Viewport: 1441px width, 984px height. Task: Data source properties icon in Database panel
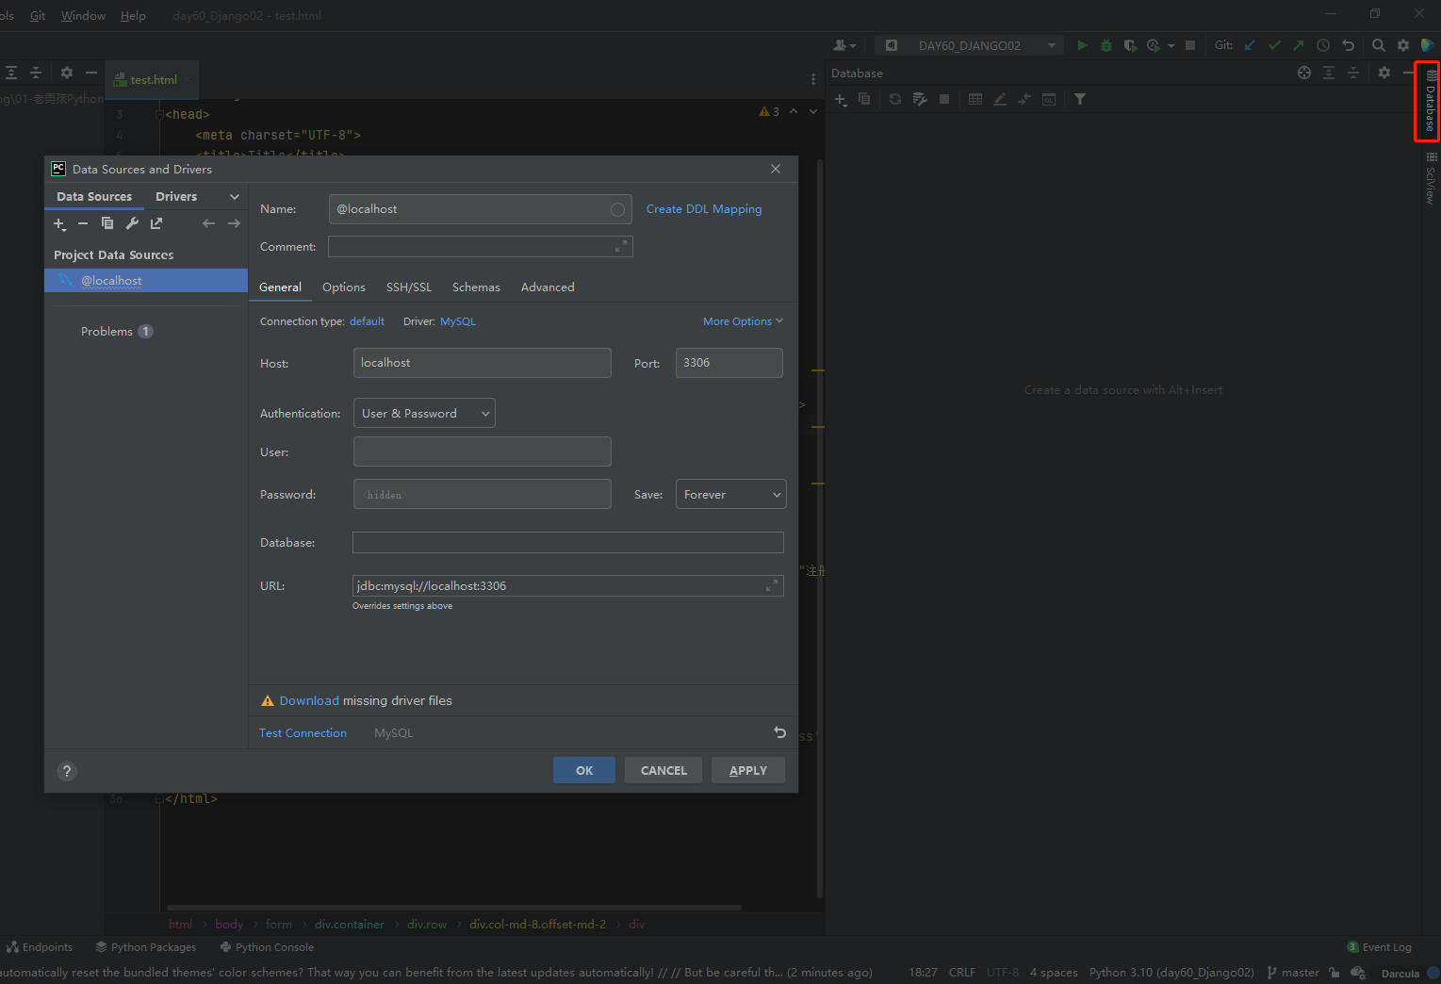click(x=920, y=99)
